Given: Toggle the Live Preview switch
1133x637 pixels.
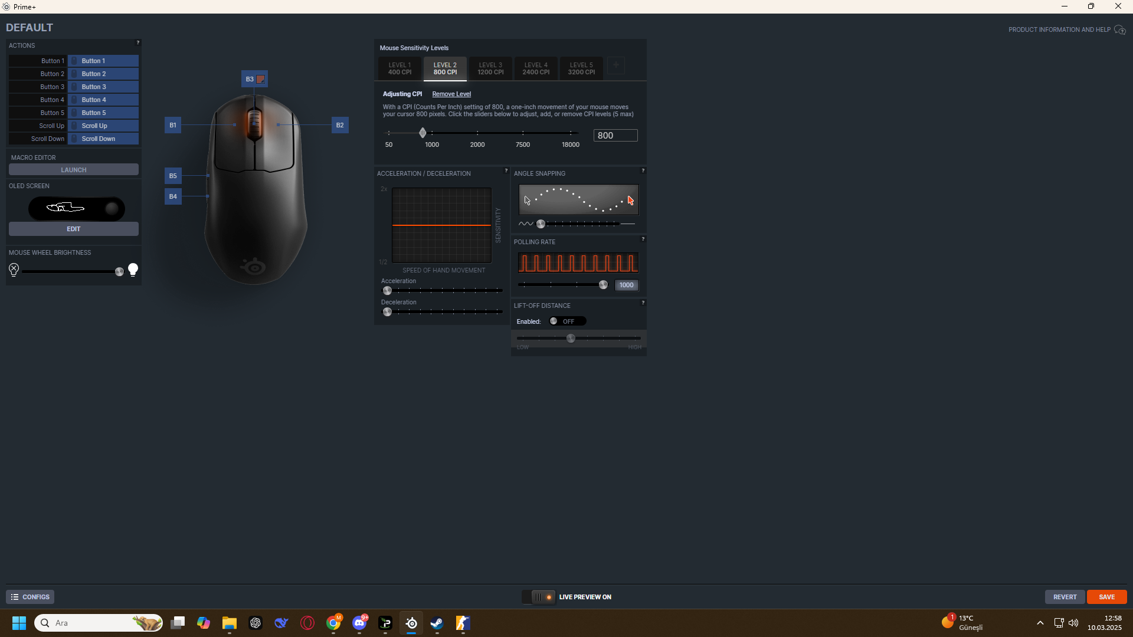Looking at the screenshot, I should click(x=539, y=597).
